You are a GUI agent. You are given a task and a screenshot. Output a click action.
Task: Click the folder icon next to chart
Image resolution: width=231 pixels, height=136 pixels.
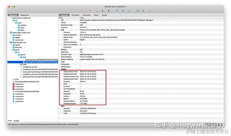(19, 28)
